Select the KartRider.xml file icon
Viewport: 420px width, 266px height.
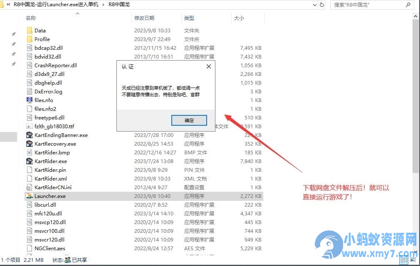30,178
